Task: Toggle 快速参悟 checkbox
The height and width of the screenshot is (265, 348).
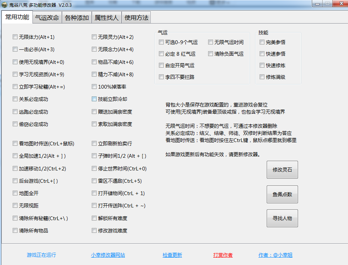Action: (262, 54)
